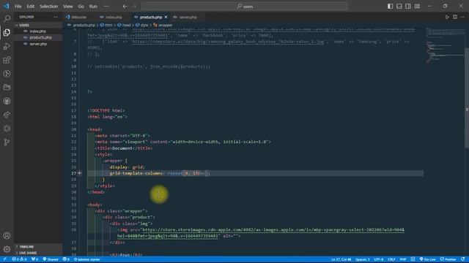469x263 pixels.
Task: Open the View menu
Action: point(68,7)
